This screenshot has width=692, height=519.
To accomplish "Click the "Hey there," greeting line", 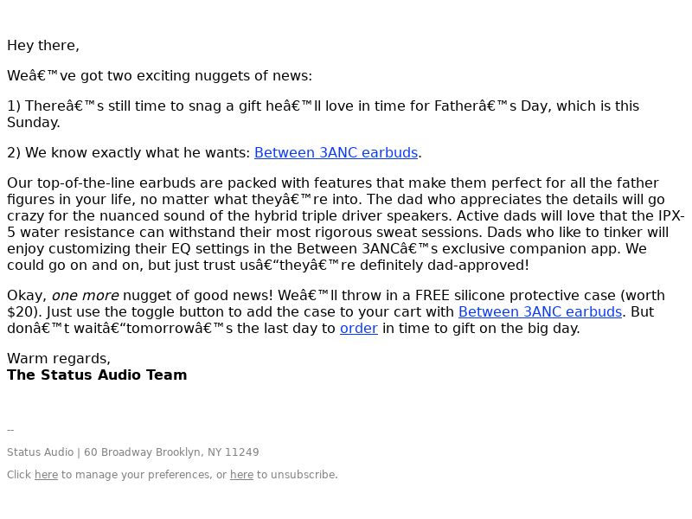I will 43,46.
